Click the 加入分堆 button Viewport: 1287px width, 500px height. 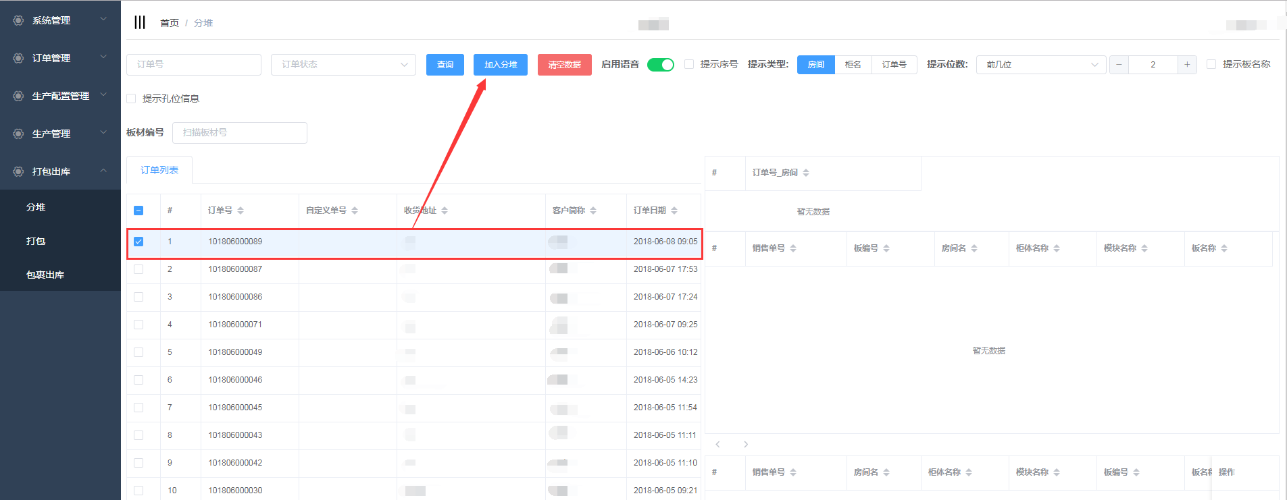[x=500, y=65]
